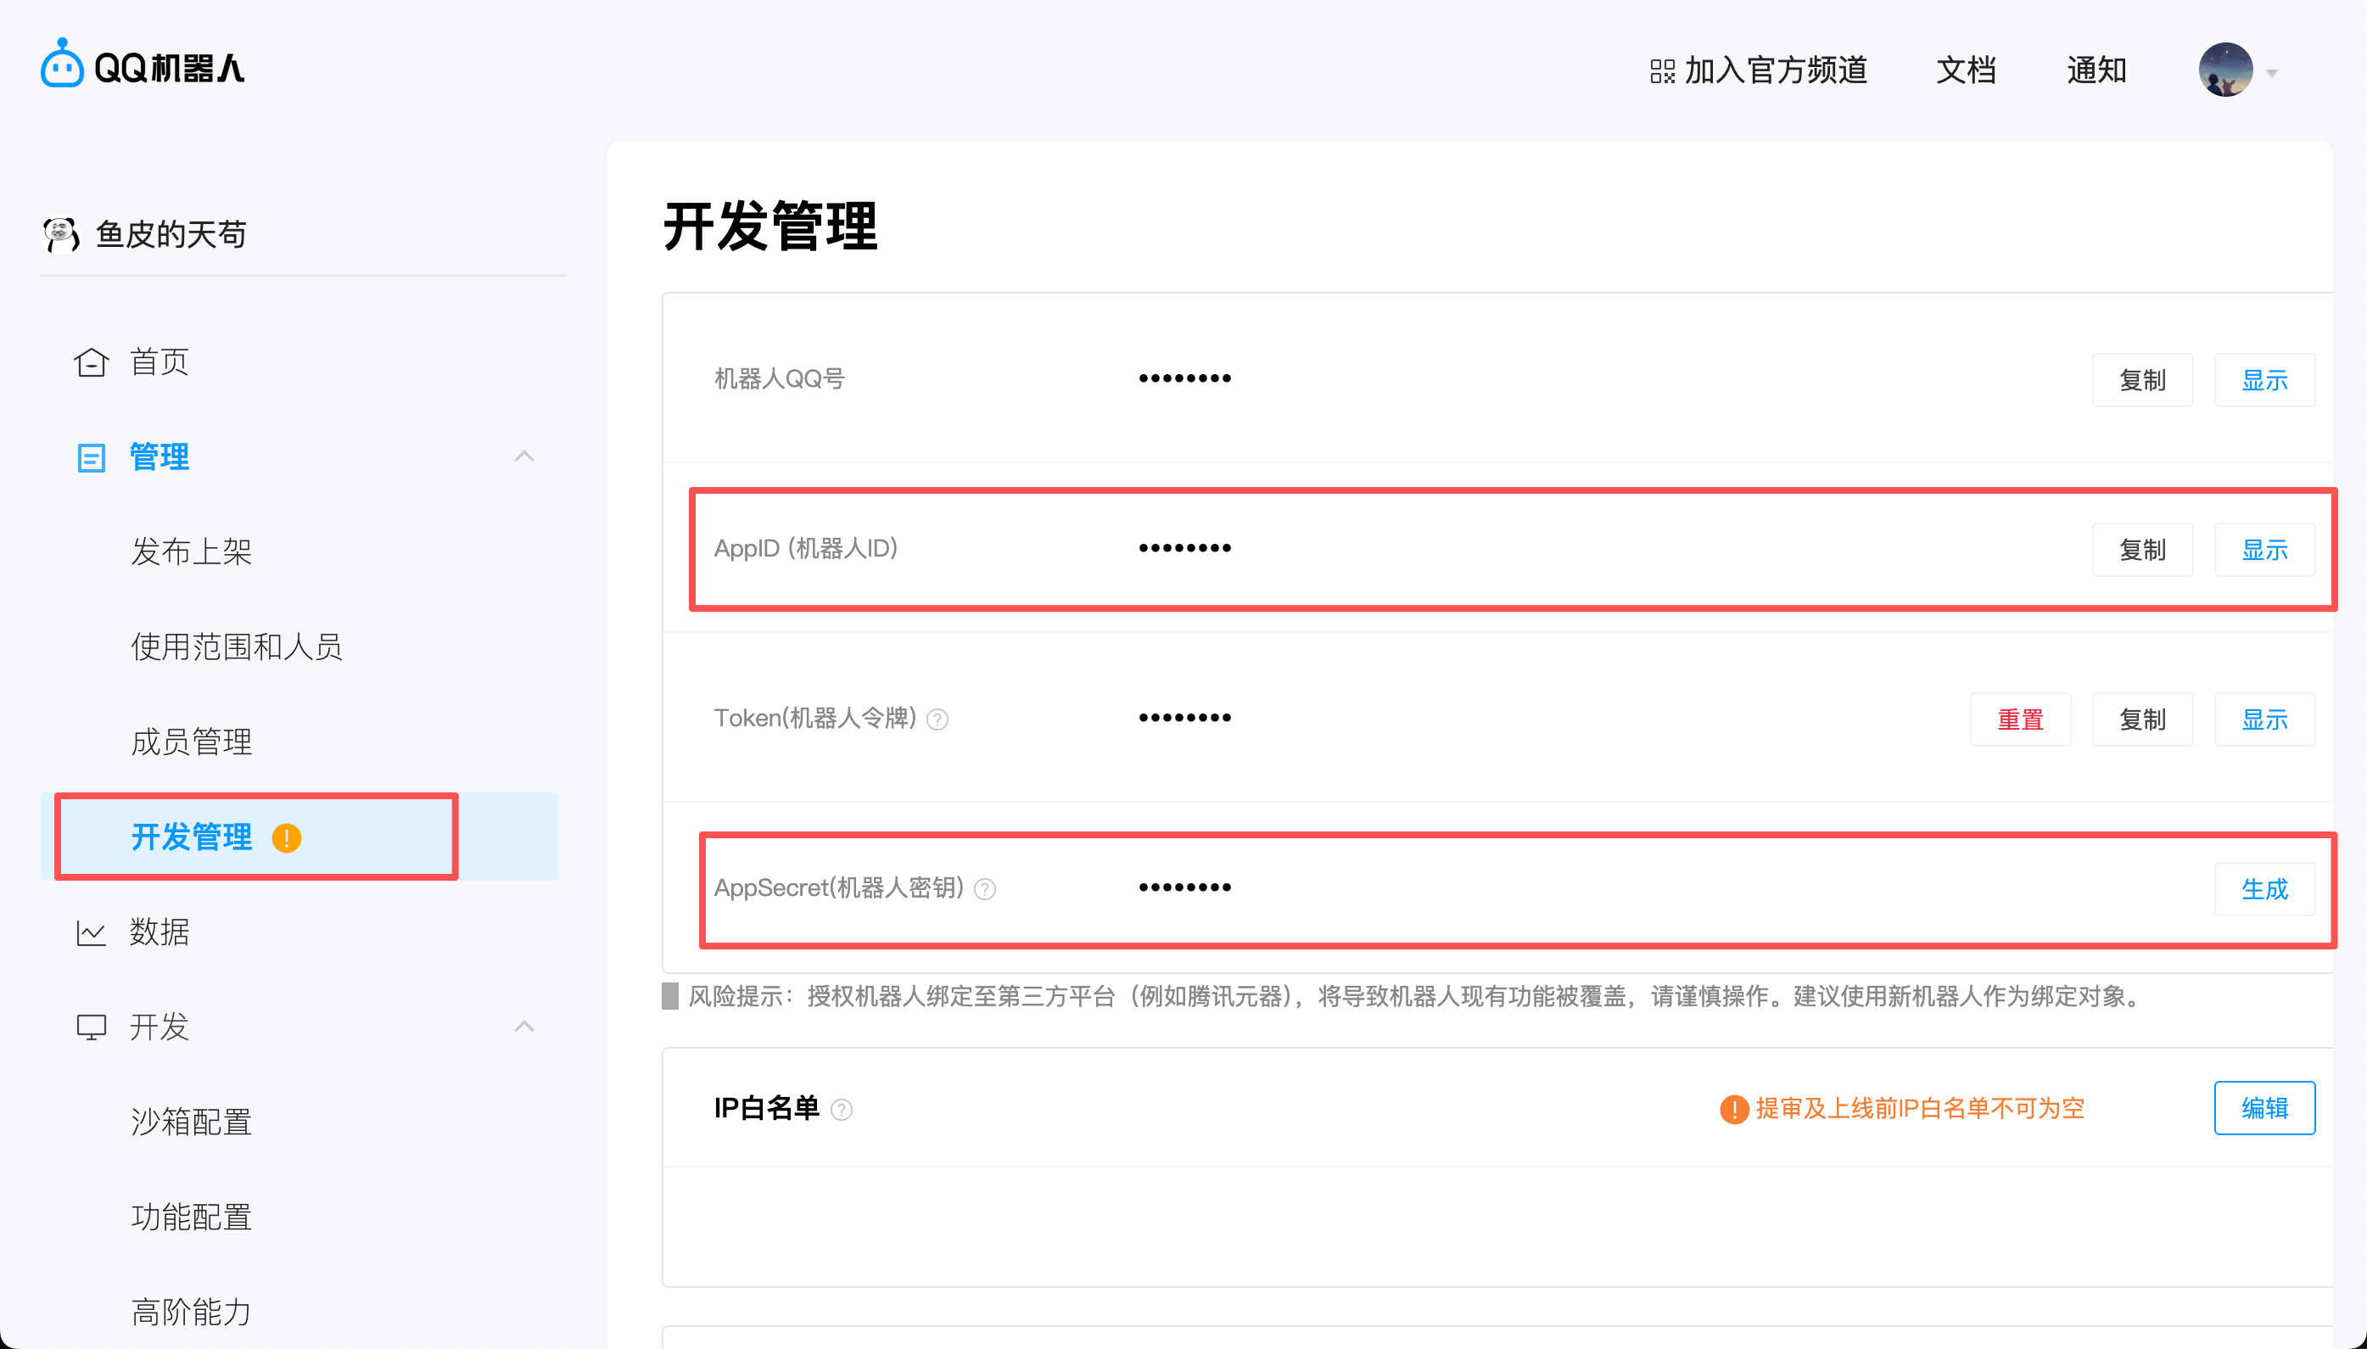Go to 沙箱配置 in the sidebar
The width and height of the screenshot is (2367, 1349).
click(191, 1122)
